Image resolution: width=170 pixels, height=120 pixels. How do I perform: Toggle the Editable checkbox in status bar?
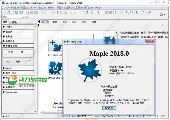pyautogui.click(x=59, y=116)
